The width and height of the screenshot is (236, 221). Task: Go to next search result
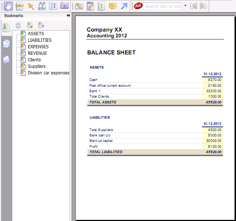[x=203, y=6]
